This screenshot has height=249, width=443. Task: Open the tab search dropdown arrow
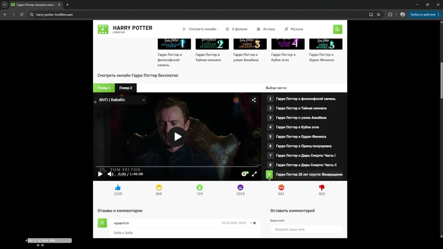(4, 5)
